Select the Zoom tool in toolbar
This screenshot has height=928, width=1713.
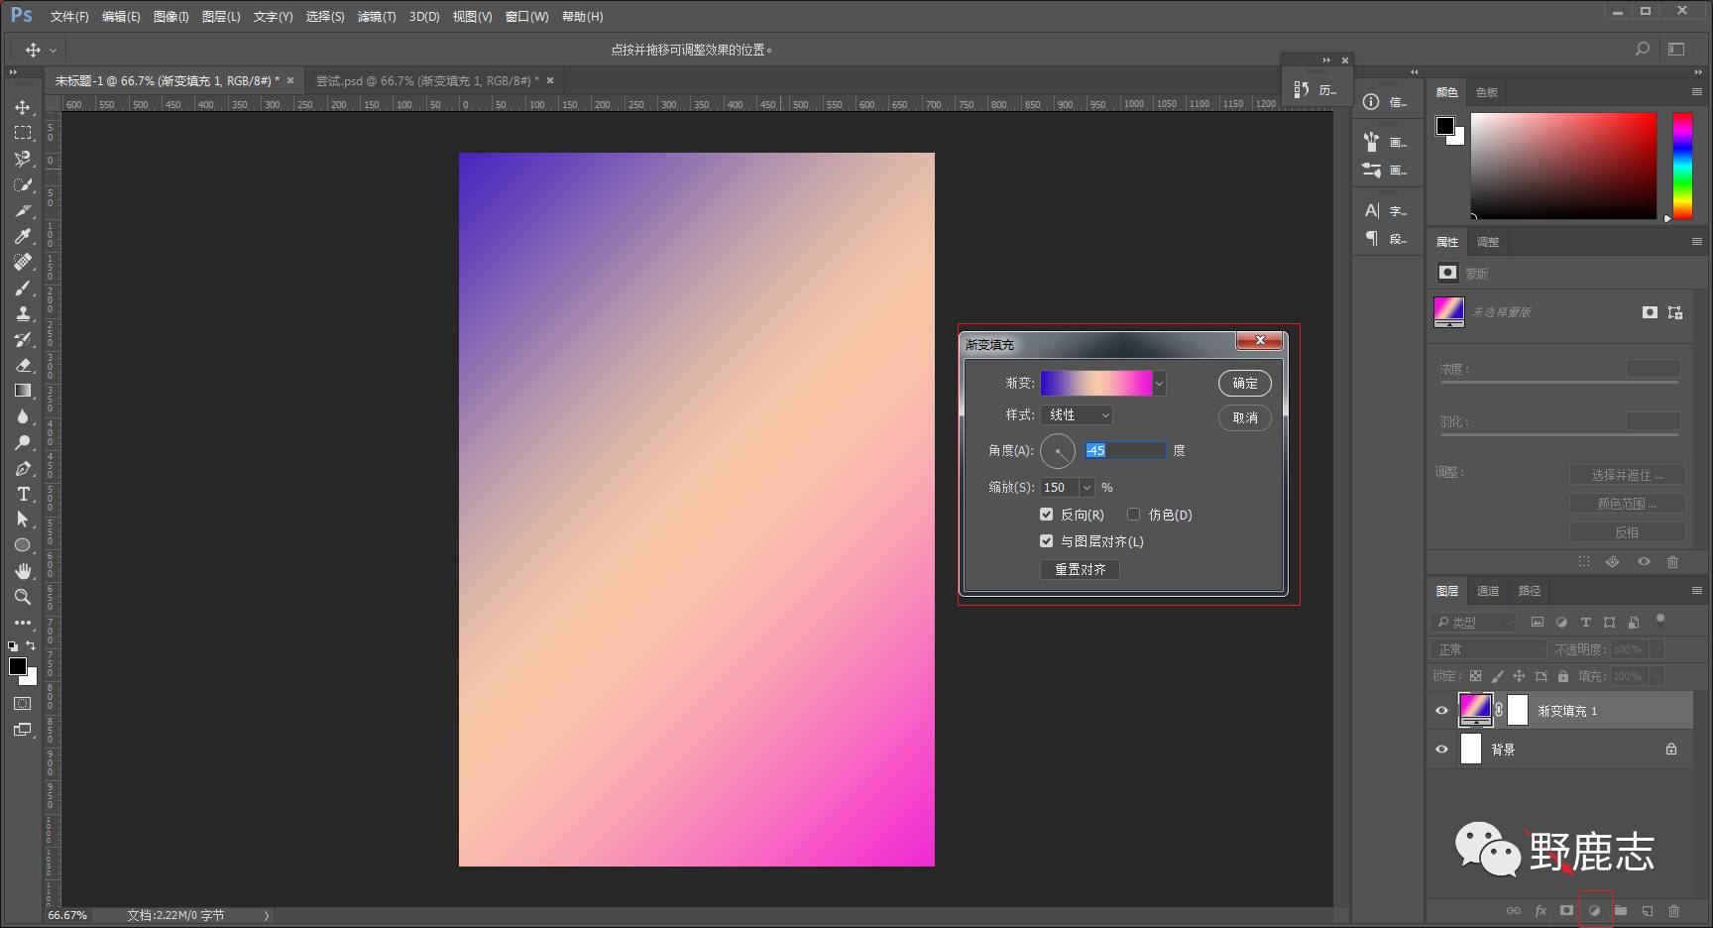coord(23,597)
